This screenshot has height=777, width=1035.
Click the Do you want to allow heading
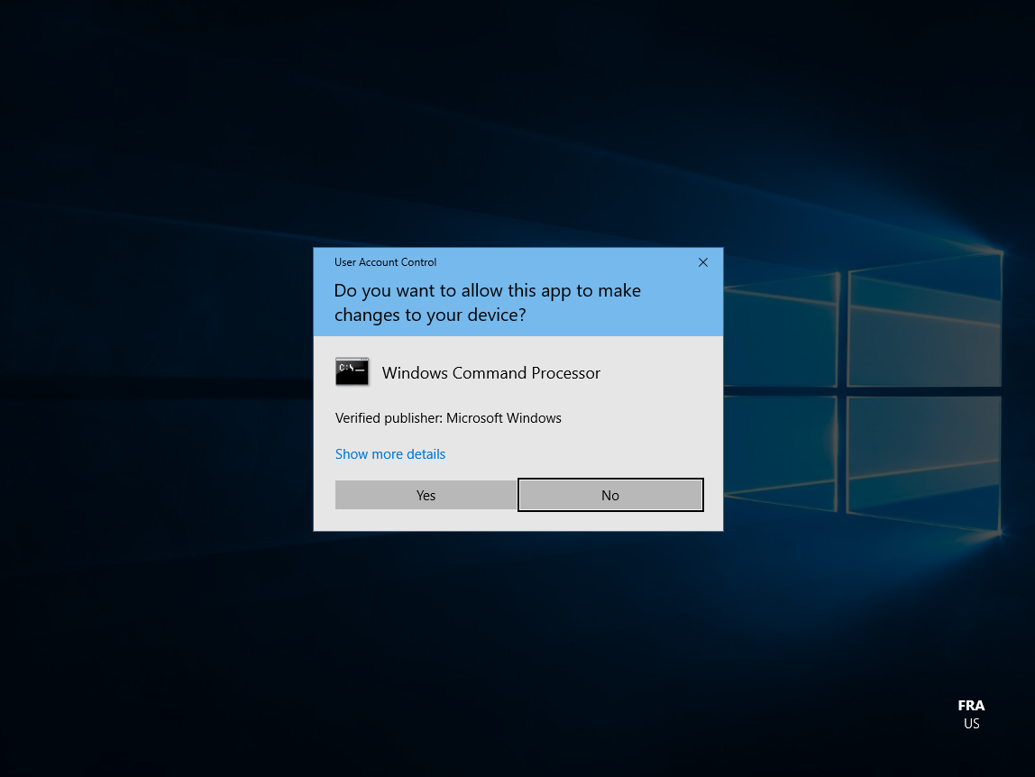(488, 302)
